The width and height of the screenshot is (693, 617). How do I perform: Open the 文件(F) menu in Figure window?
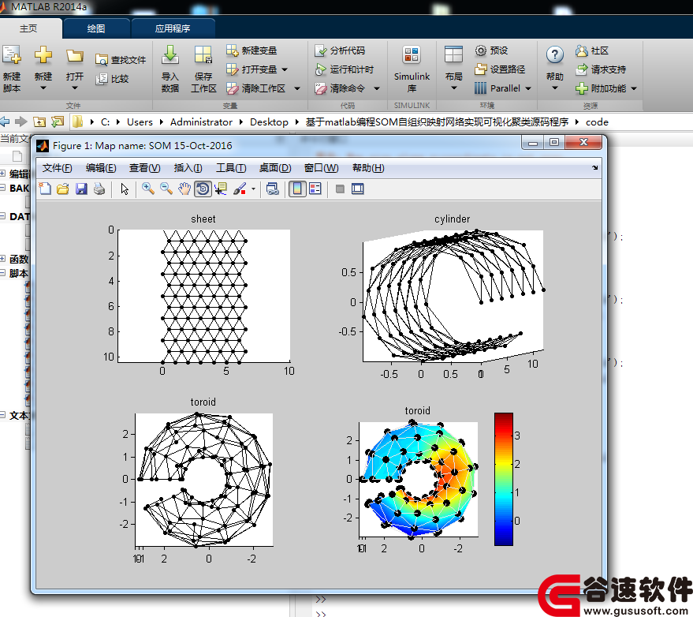57,168
